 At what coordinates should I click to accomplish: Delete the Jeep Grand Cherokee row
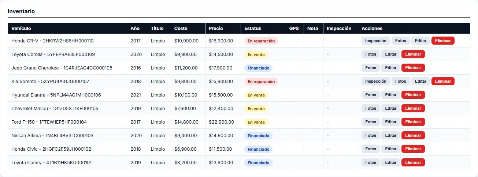(413, 68)
